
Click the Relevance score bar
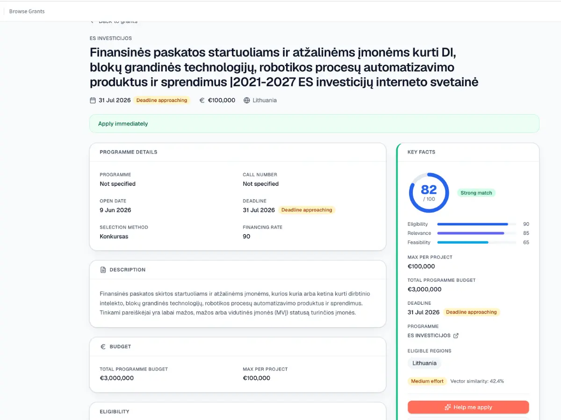coord(477,233)
